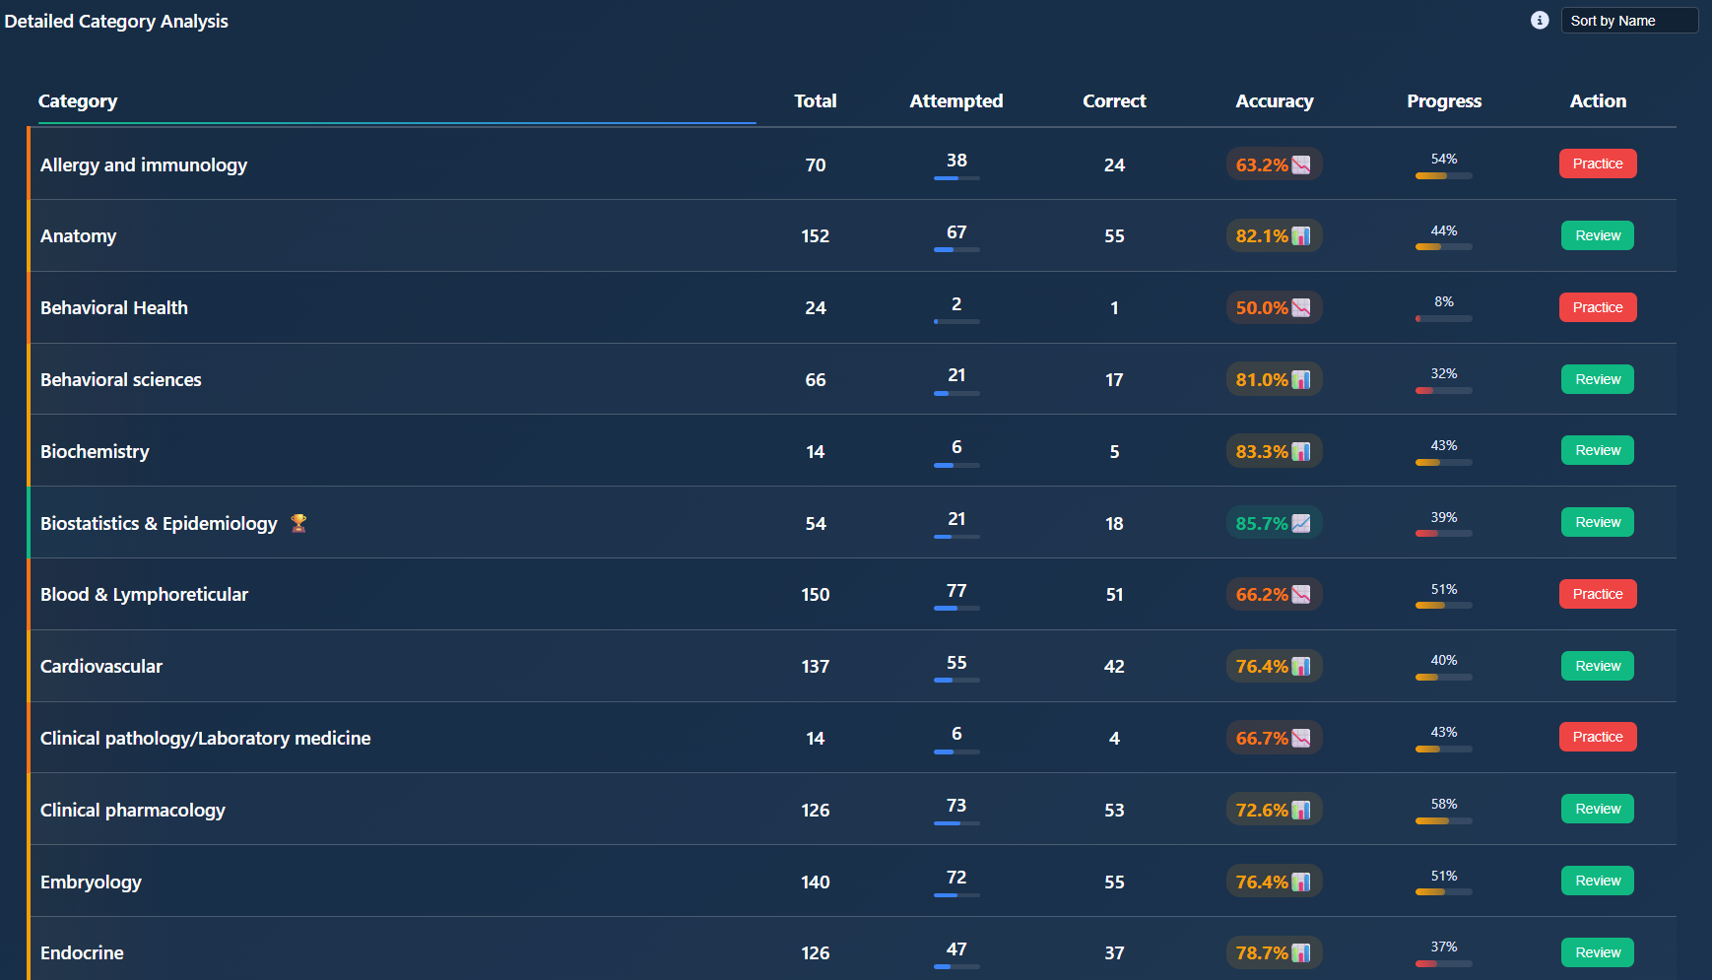Review the Endocrine category
This screenshot has height=980, width=1712.
coord(1597,952)
